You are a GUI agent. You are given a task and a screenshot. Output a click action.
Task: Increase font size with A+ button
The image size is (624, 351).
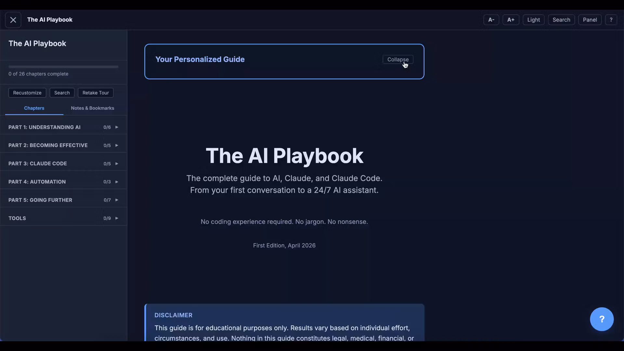click(x=511, y=20)
